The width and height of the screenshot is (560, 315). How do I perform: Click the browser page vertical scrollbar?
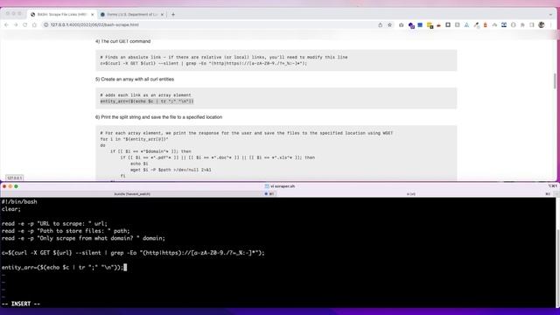(555, 81)
